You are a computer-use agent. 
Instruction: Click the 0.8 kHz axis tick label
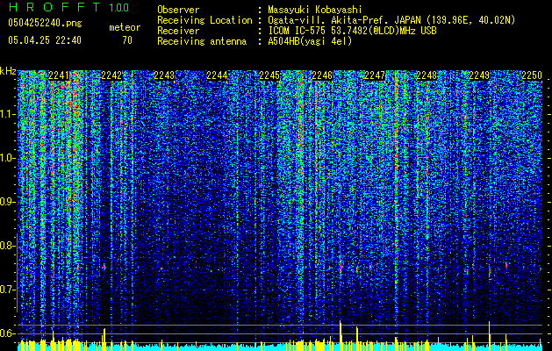pyautogui.click(x=8, y=246)
